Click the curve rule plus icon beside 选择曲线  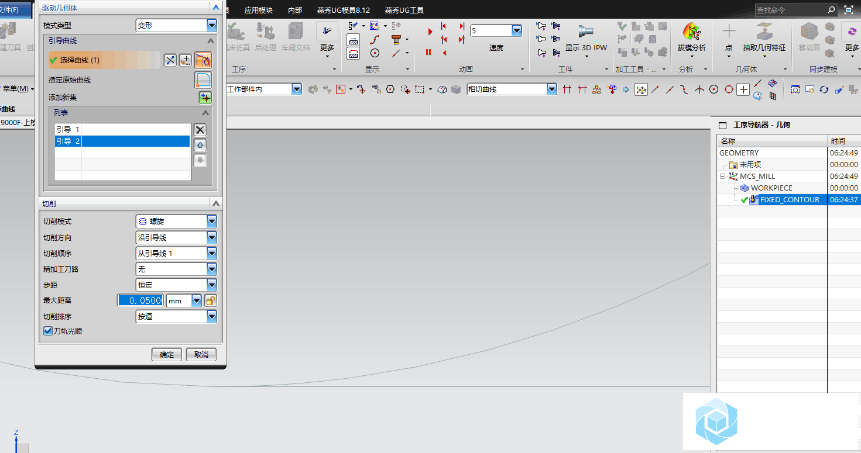(186, 60)
